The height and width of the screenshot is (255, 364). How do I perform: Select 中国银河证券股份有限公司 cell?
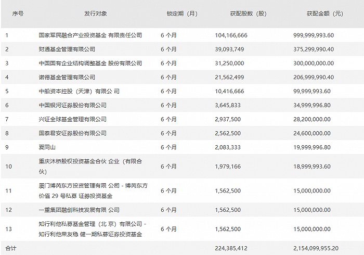click(x=72, y=105)
